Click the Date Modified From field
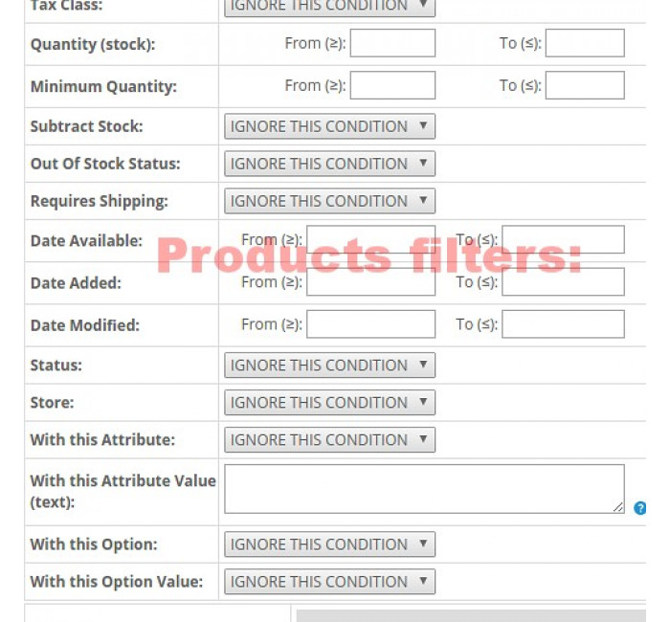 (371, 323)
